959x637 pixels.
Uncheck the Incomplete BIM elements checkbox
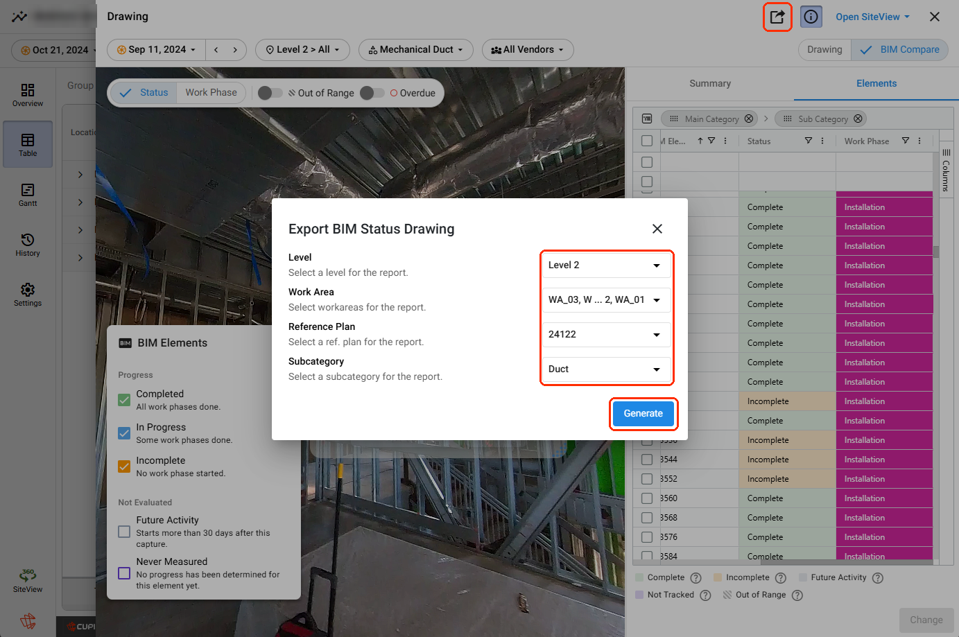tap(124, 466)
